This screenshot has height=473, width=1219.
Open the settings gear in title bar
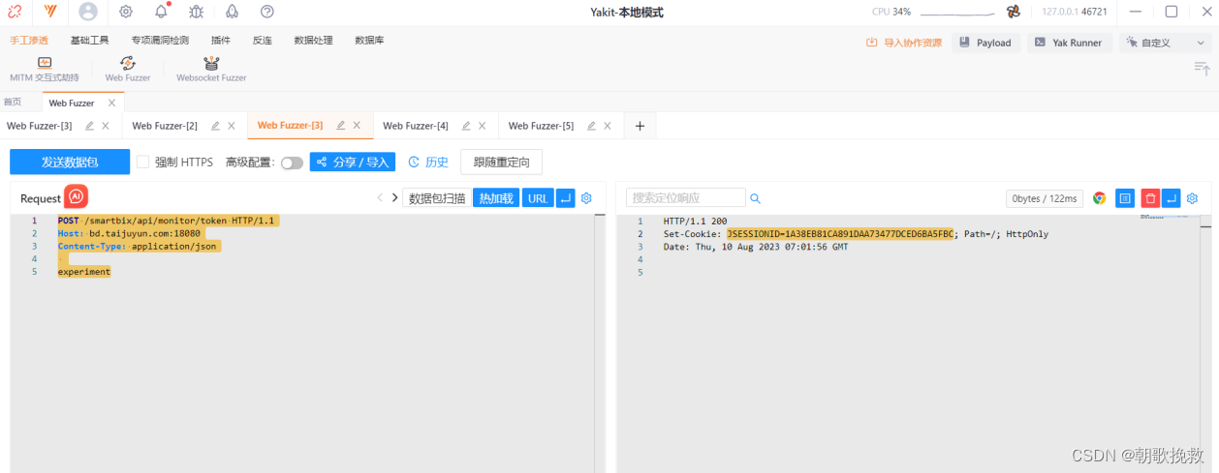(126, 12)
